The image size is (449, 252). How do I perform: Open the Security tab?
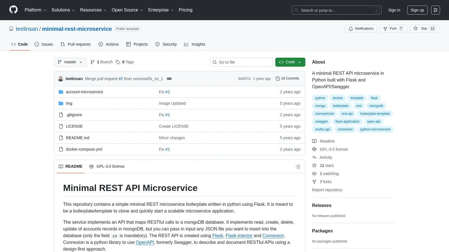[166, 44]
